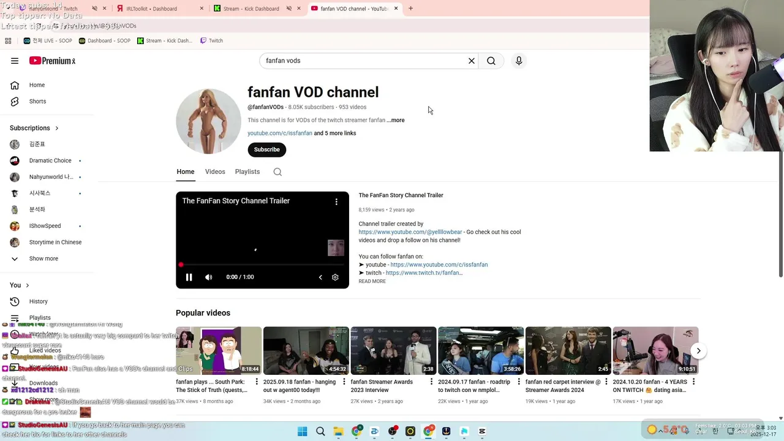Open Chrome apps grid in bookmarks bar

[8, 40]
